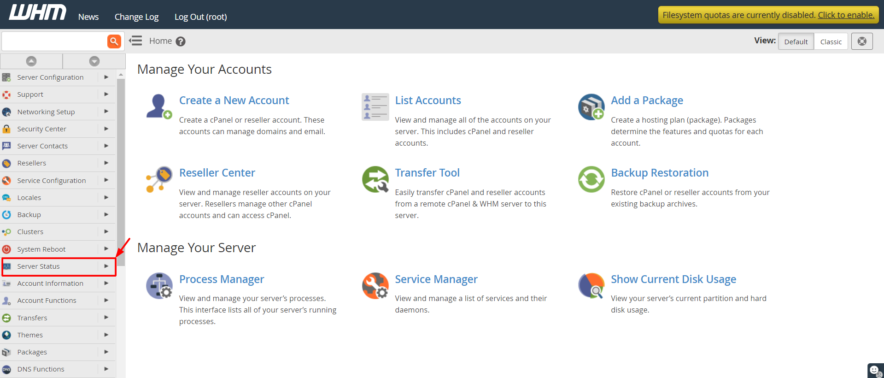
Task: Expand the Server Configuration arrow
Action: click(106, 77)
